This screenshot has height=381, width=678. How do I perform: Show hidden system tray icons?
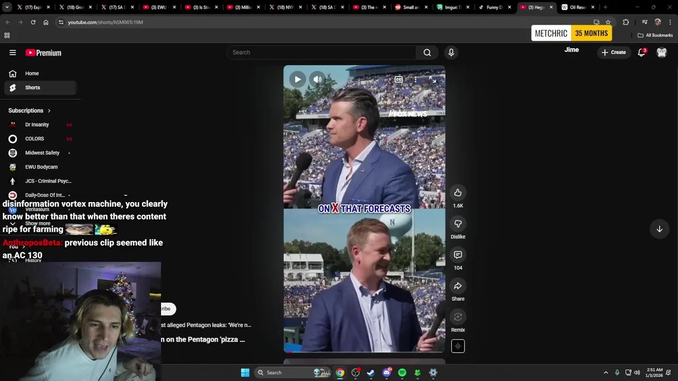click(606, 373)
